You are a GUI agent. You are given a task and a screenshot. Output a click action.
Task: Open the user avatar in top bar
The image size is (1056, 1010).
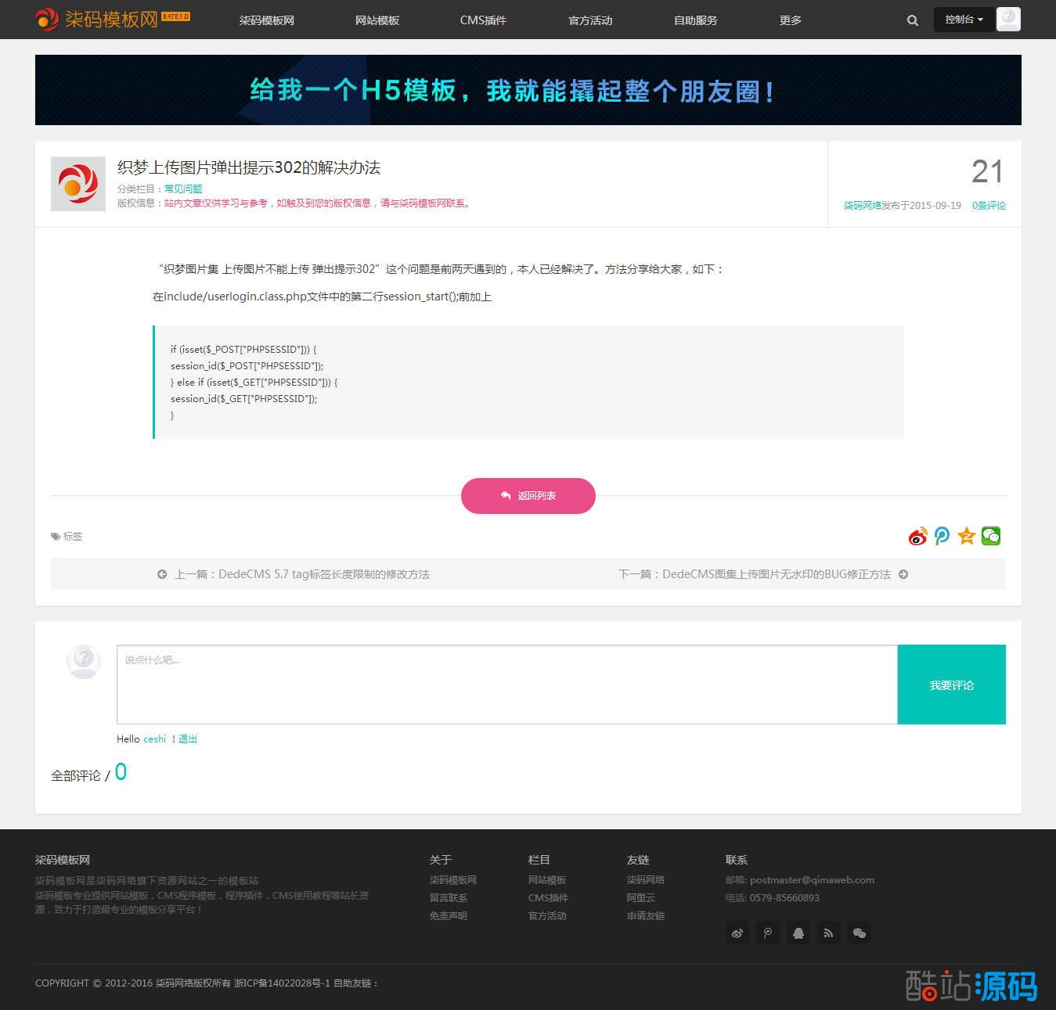pos(1008,20)
